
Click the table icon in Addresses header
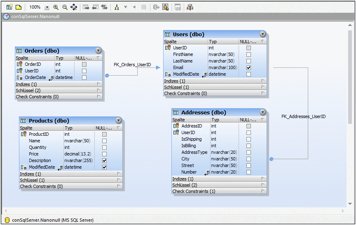click(x=176, y=112)
